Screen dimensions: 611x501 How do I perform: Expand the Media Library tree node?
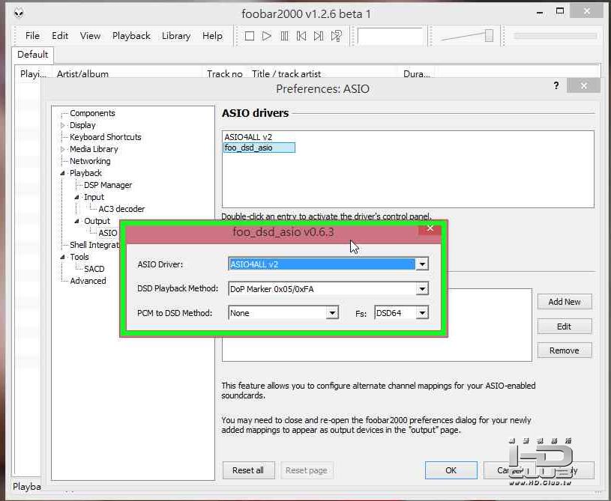[x=63, y=149]
